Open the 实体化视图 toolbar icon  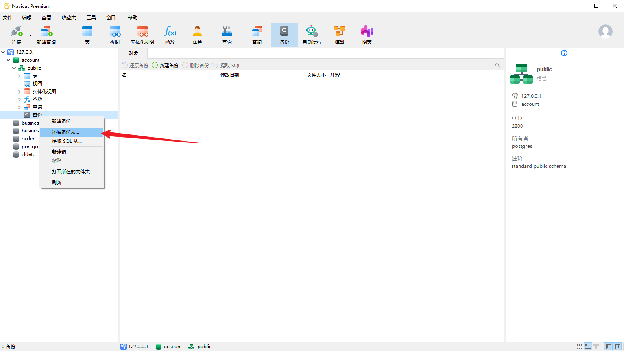[142, 35]
